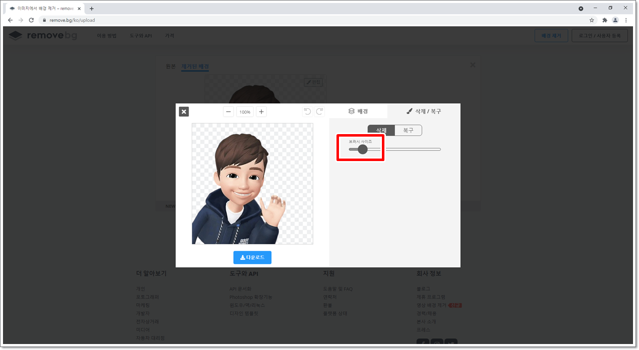639x350 pixels.
Task: Open the Chrome profile avatar
Action: 615,20
